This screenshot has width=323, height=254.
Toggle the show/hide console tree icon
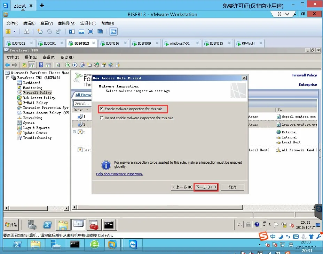pyautogui.click(x=32, y=65)
